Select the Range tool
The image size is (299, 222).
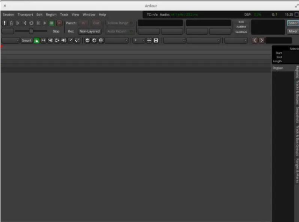[x=44, y=40]
